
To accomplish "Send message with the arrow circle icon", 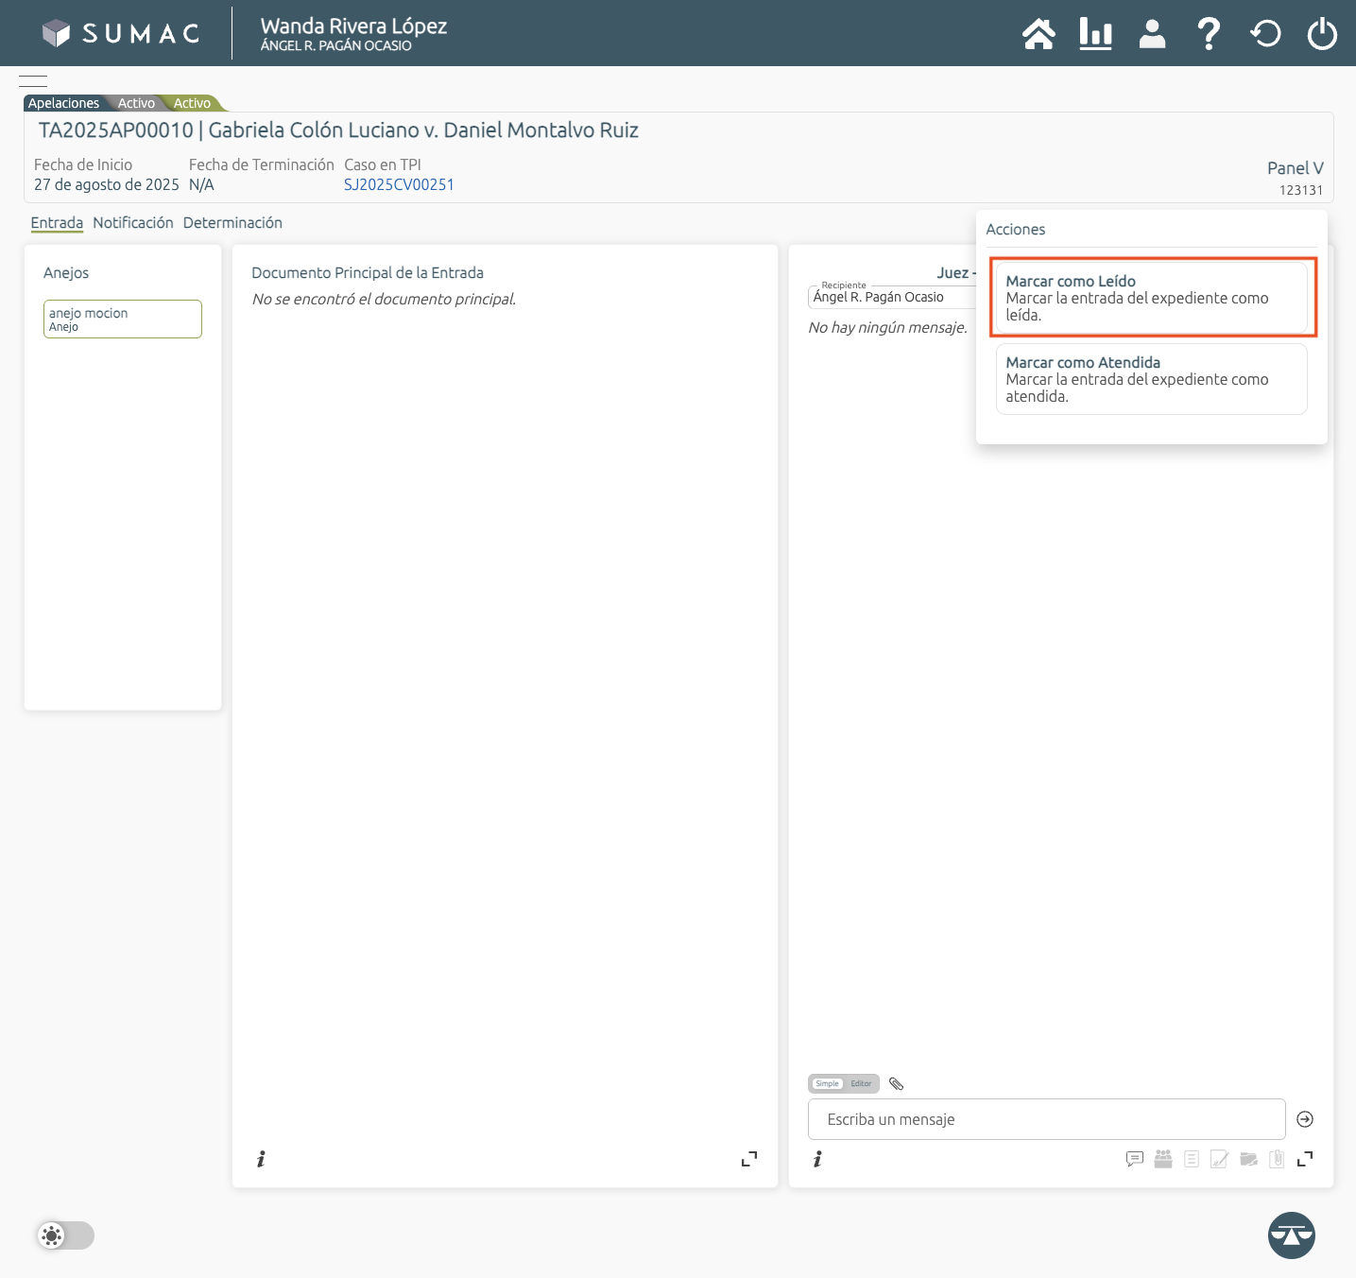I will [x=1305, y=1119].
